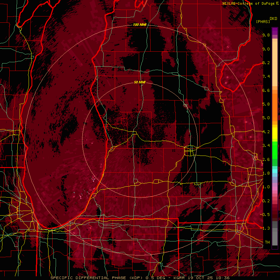280x280 pixels.
Task: Click the [PHAS] legend title
Action: pos(263,21)
